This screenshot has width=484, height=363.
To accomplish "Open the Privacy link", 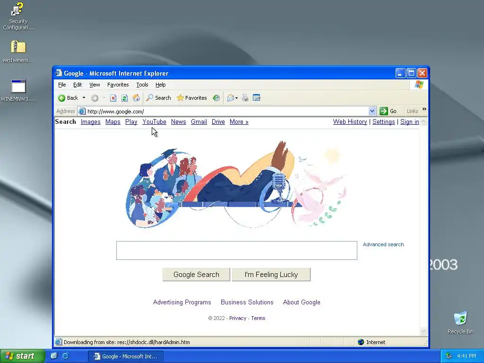I will (x=238, y=318).
